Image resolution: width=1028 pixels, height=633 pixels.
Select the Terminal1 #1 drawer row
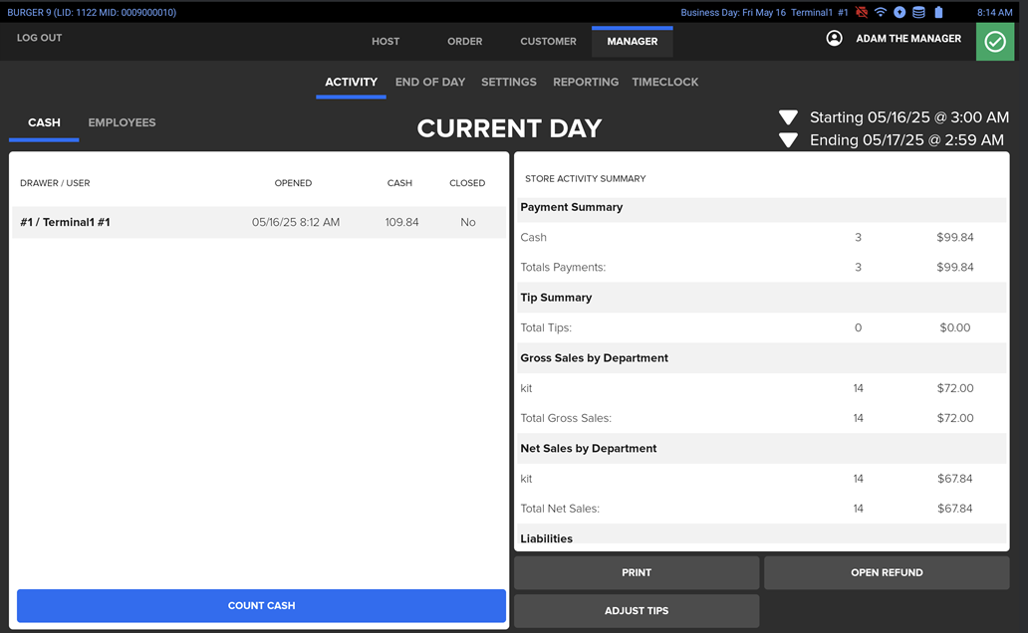pos(258,223)
